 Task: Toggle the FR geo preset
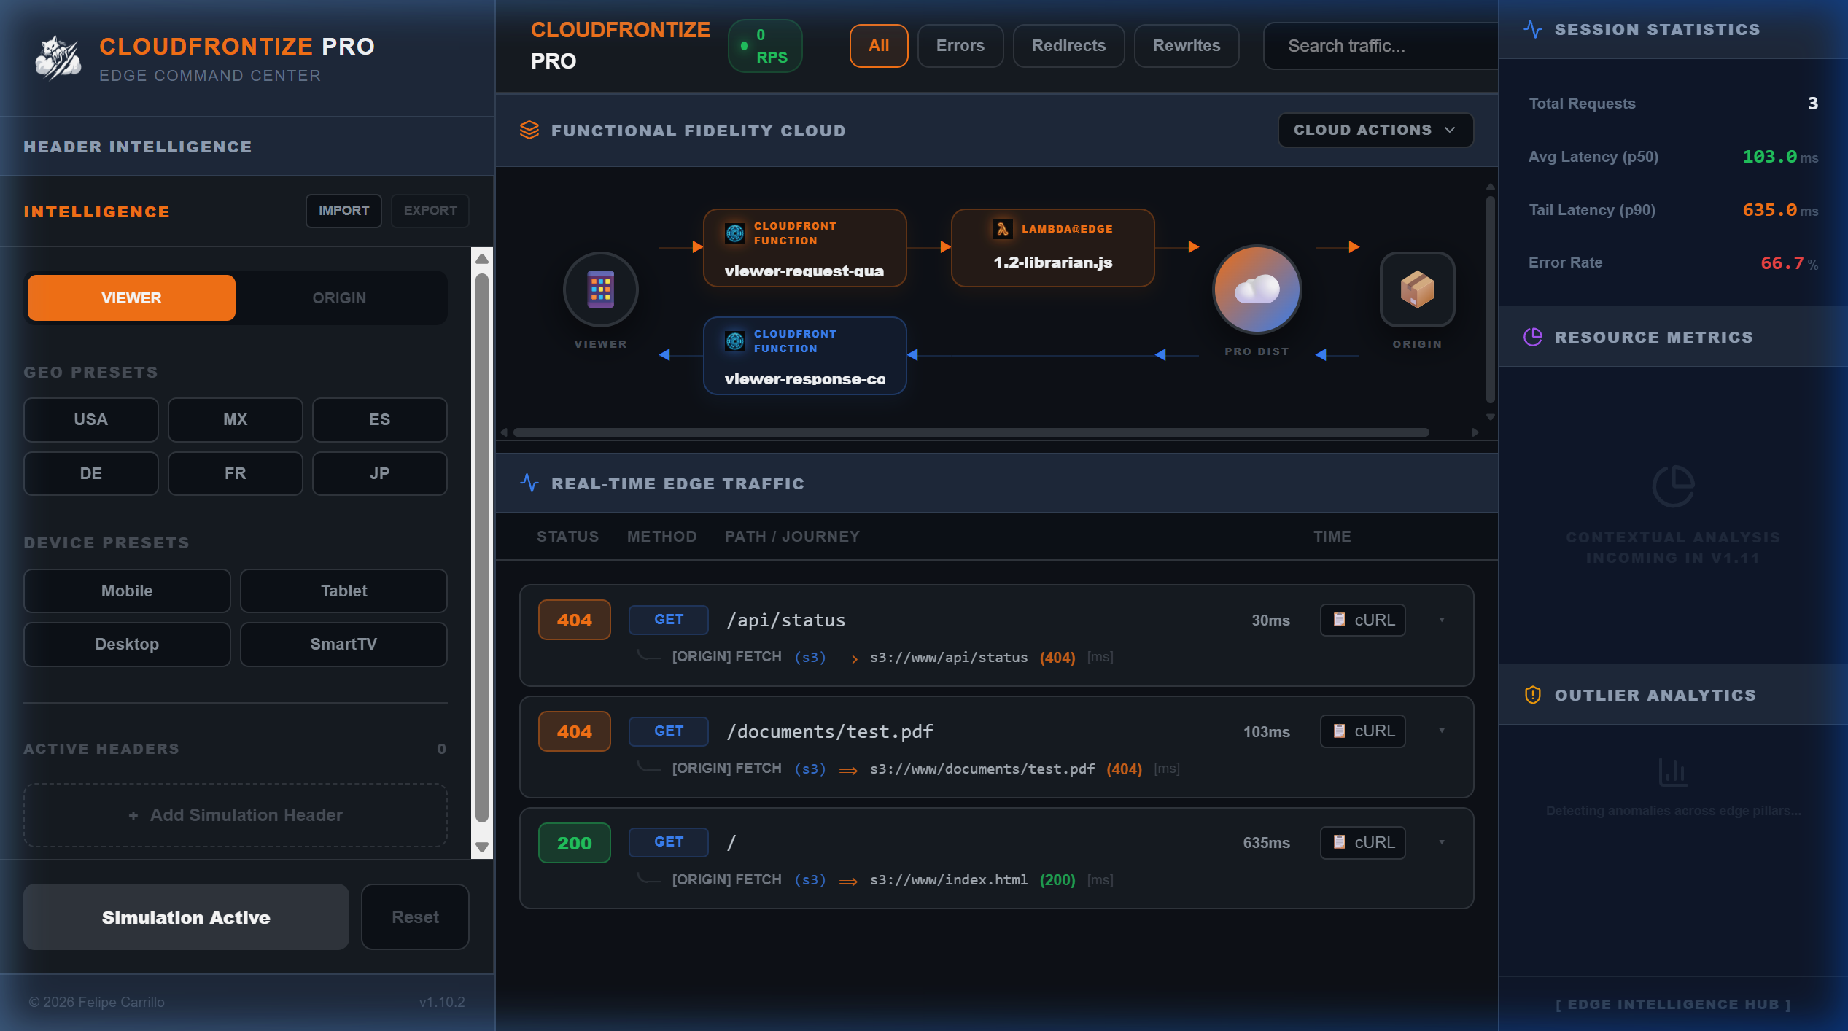click(235, 474)
